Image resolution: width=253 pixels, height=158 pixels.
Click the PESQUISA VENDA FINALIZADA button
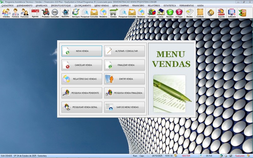coord(124,93)
